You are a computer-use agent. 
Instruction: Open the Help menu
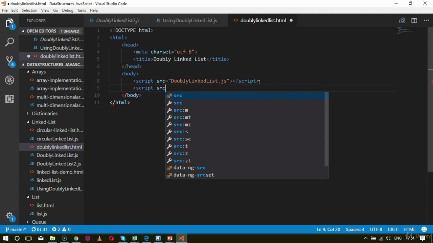pos(94,10)
